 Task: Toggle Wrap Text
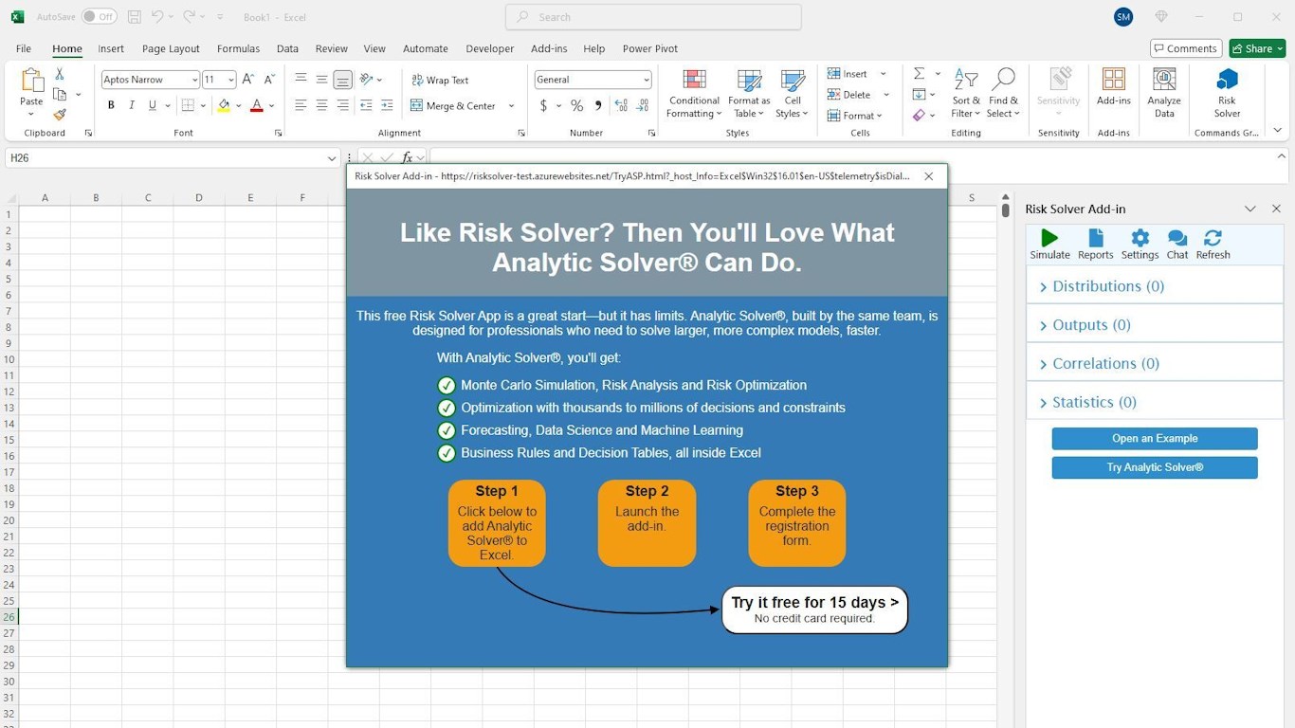(440, 81)
